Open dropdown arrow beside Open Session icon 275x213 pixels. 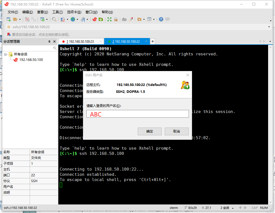pos(20,20)
